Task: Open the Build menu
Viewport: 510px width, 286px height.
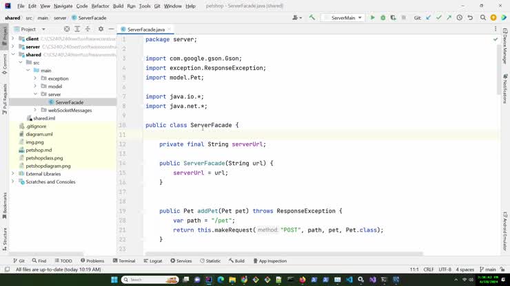Action: (118, 5)
